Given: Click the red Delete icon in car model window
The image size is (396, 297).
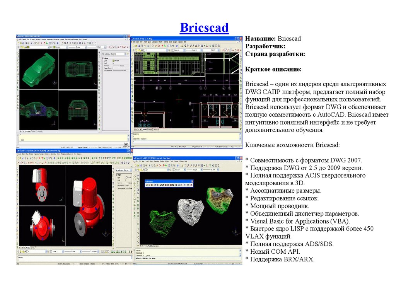Looking at the screenshot, I should tap(41, 43).
